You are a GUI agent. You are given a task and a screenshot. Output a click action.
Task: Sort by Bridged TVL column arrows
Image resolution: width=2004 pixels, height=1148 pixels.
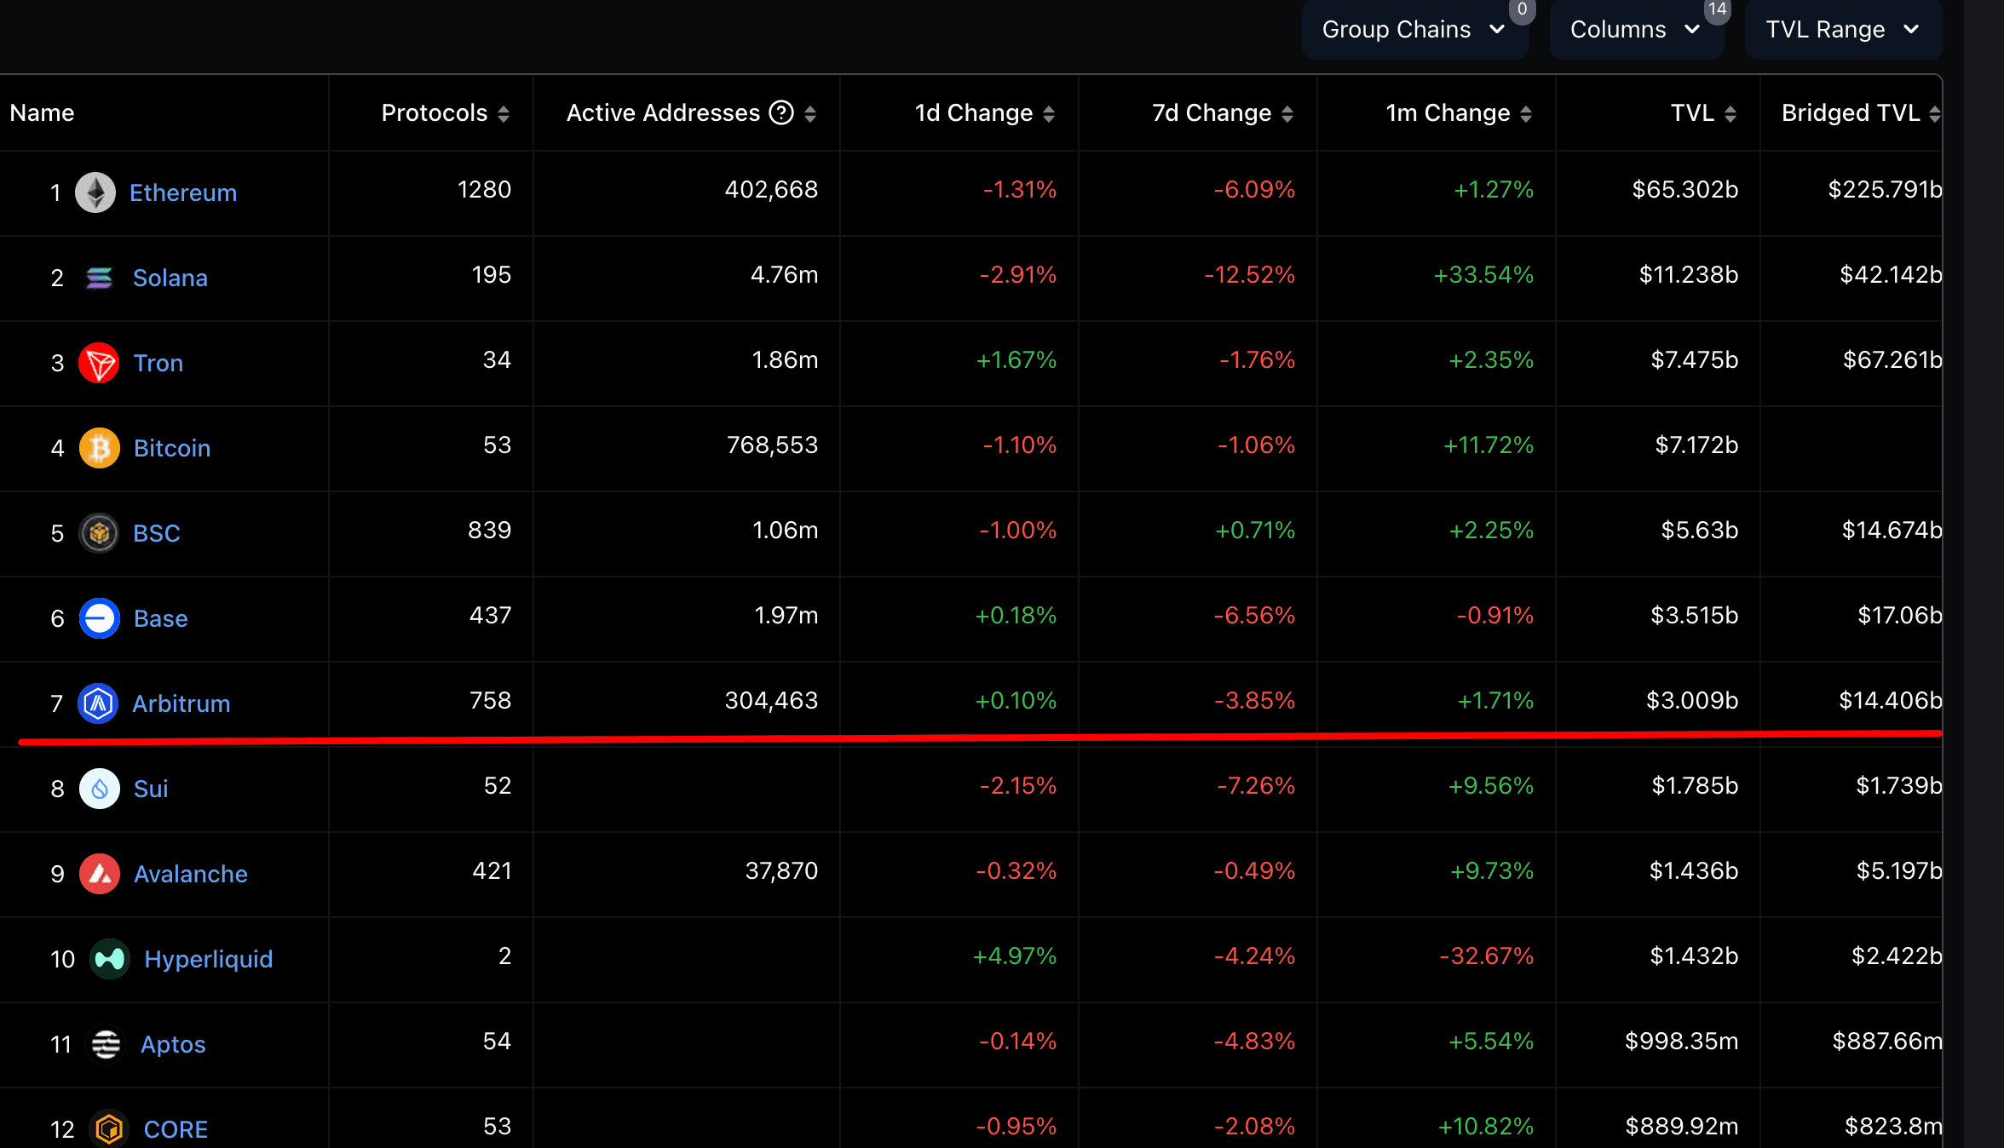(1935, 113)
